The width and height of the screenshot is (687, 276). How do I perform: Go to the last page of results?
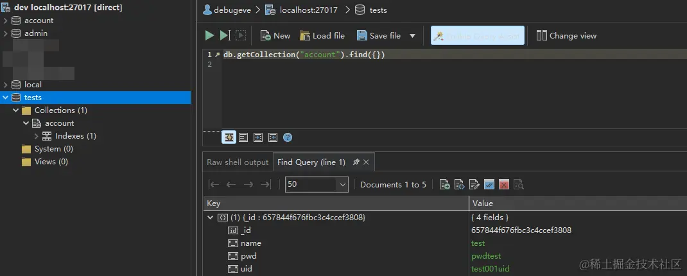(266, 184)
